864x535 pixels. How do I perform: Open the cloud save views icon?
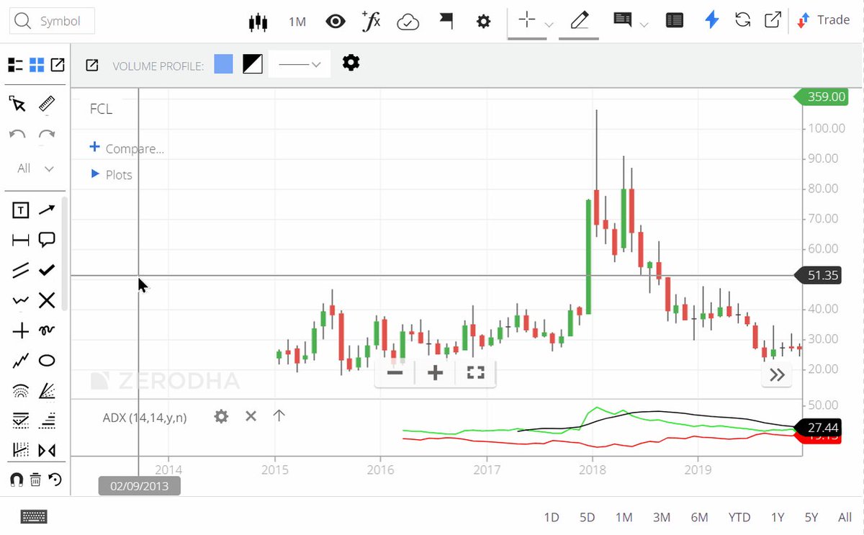tap(408, 22)
